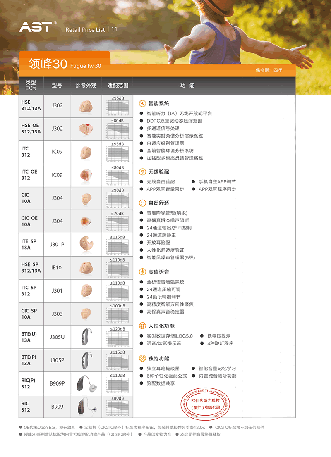
Task: Click the wrench icon beside 智能系统
Action: [x=142, y=103]
